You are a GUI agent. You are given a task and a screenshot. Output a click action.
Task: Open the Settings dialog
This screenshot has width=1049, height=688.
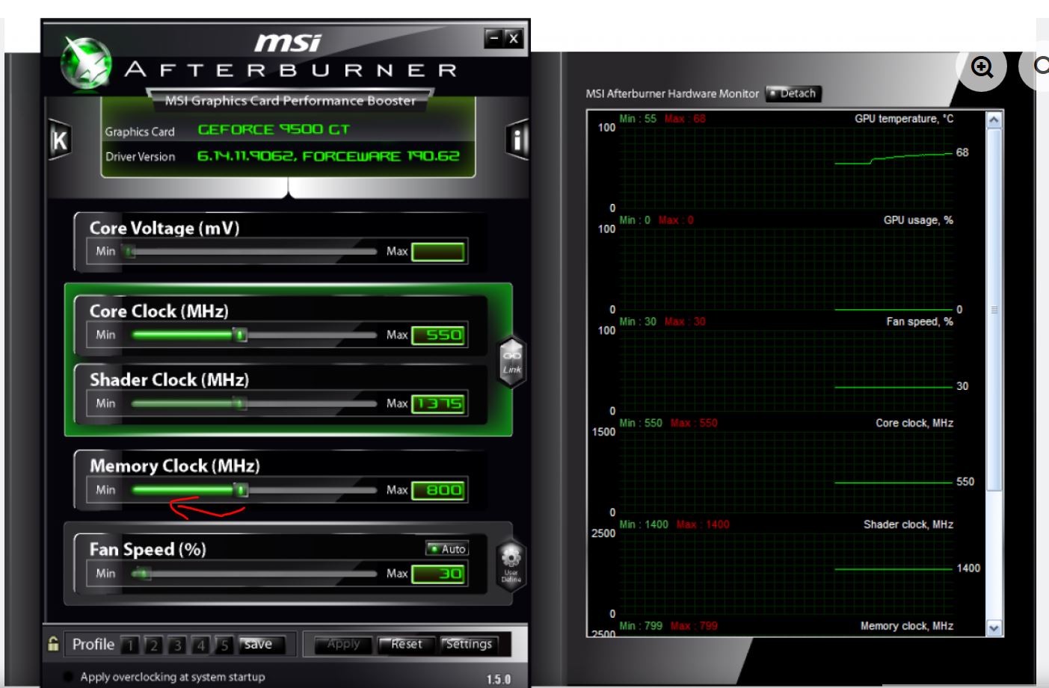tap(469, 644)
